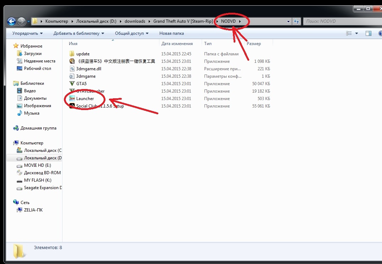Open Избранное in navigation pane
382x264 pixels.
[31, 46]
